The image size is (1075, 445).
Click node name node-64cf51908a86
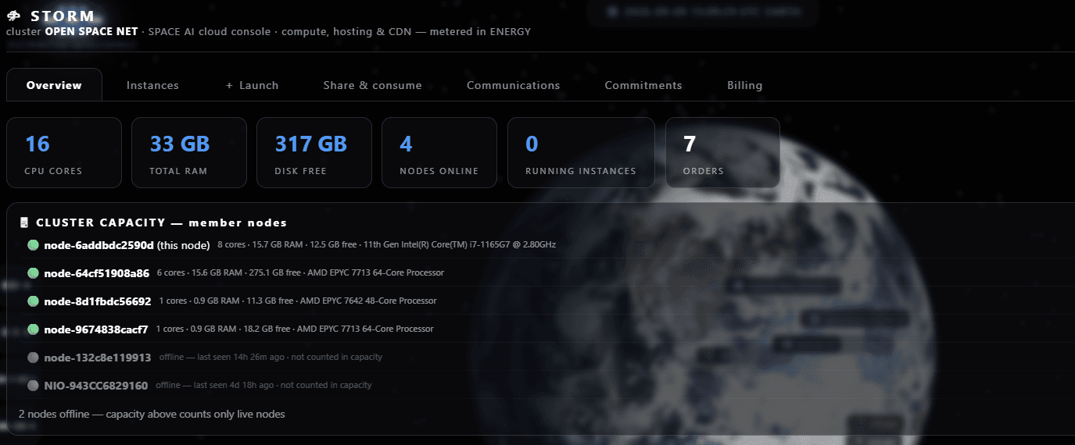click(97, 273)
